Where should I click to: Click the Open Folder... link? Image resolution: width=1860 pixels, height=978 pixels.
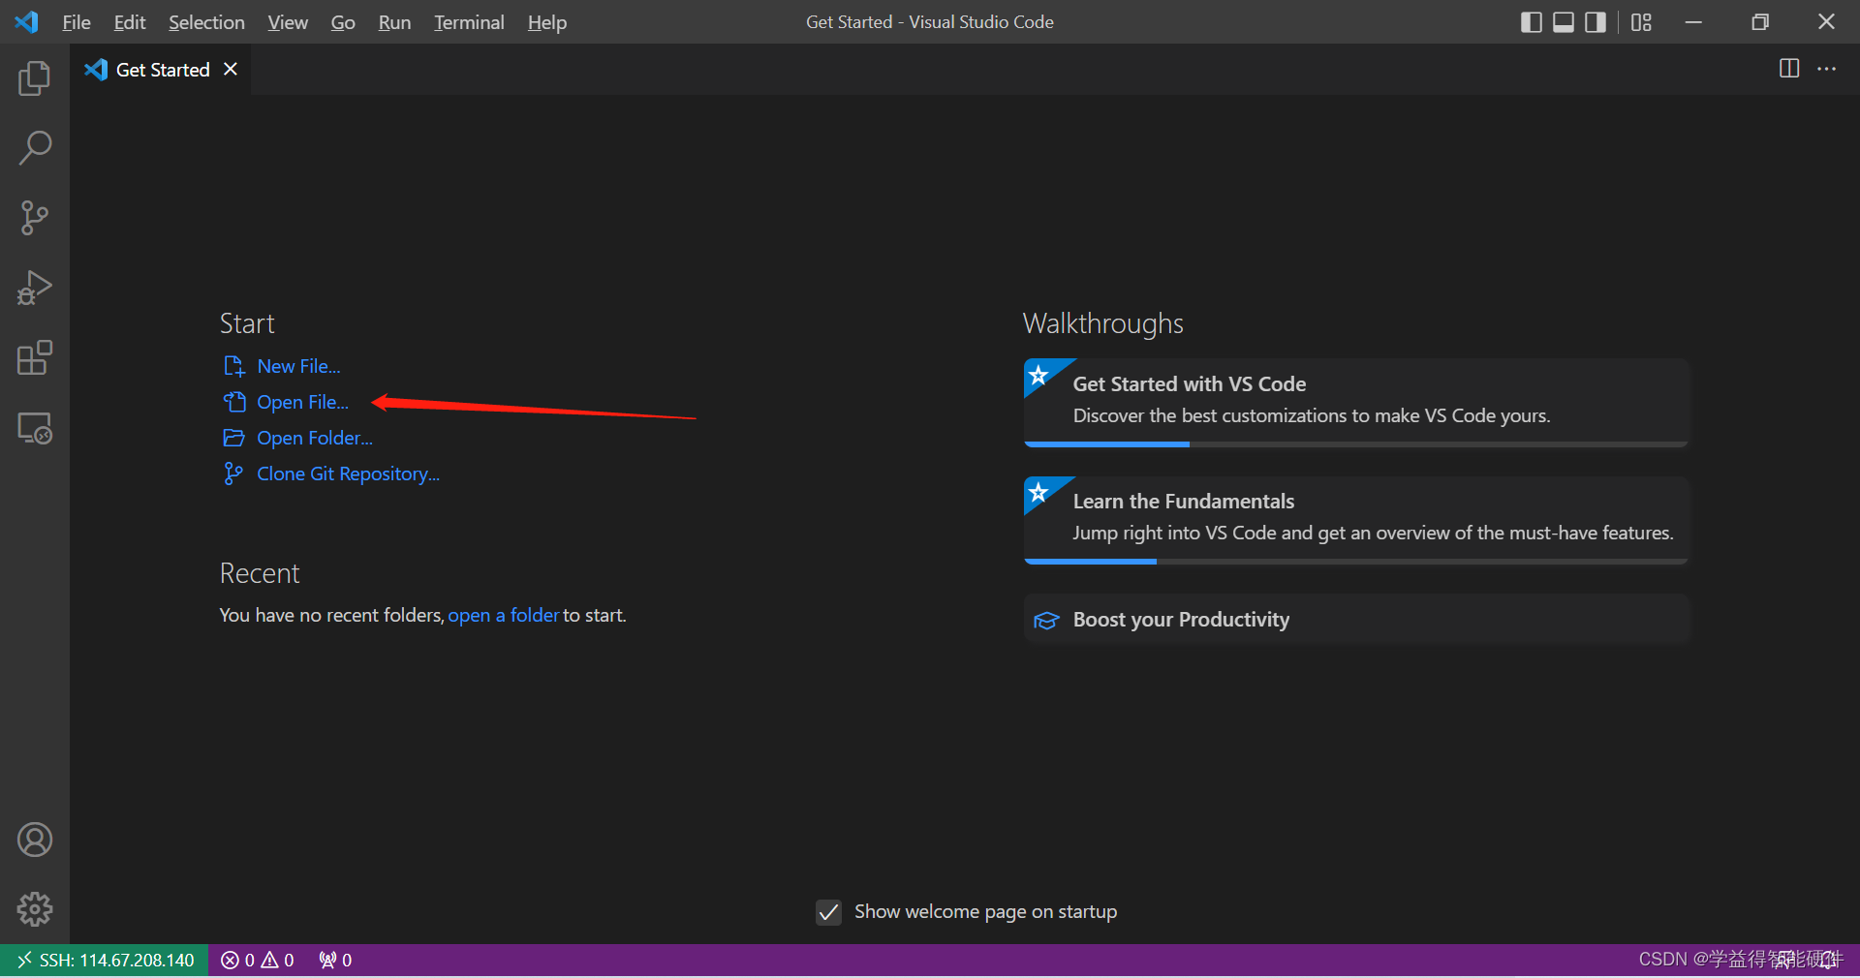click(315, 438)
